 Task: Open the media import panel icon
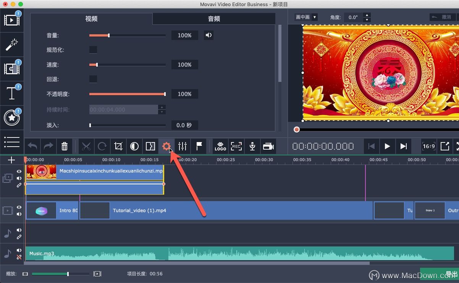(12, 20)
